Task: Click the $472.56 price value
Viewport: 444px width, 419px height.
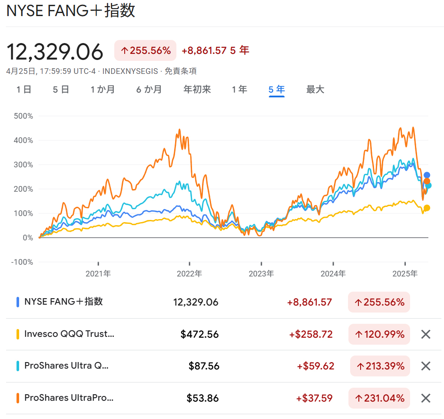Action: (200, 334)
